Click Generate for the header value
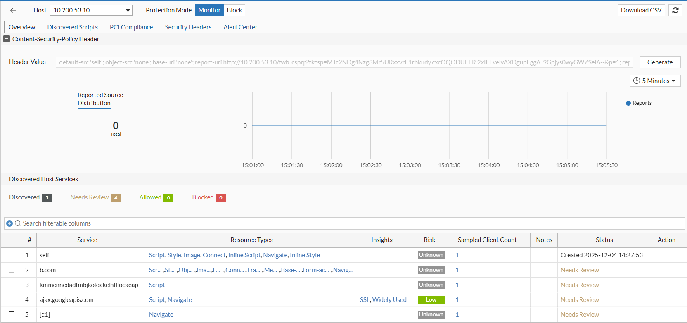The height and width of the screenshot is (323, 687). tap(660, 62)
